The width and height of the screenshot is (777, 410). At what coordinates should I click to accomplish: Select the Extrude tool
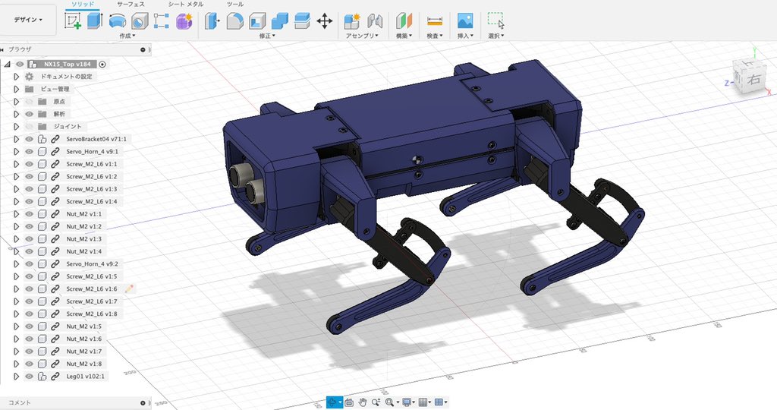[95, 20]
